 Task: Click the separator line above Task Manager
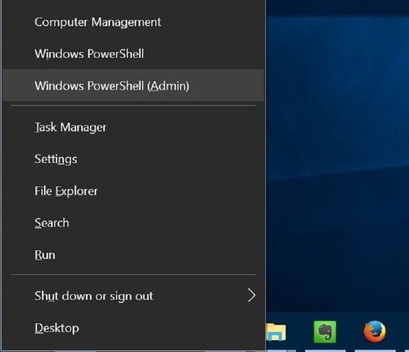click(x=133, y=106)
